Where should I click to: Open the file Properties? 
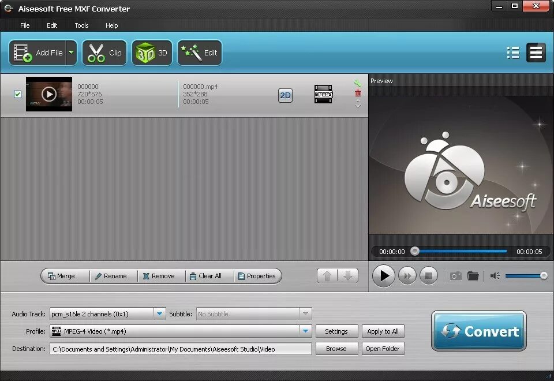(x=257, y=276)
